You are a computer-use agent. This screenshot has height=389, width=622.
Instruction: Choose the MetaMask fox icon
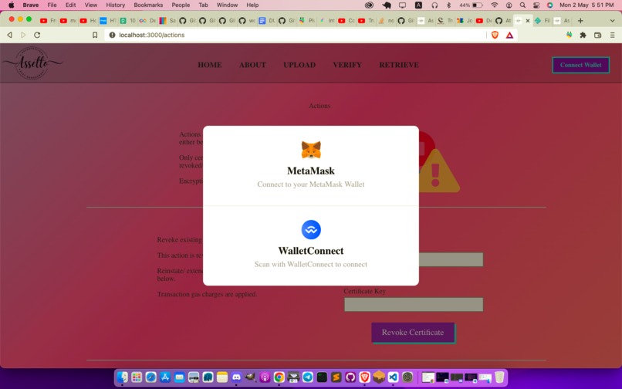pos(311,150)
